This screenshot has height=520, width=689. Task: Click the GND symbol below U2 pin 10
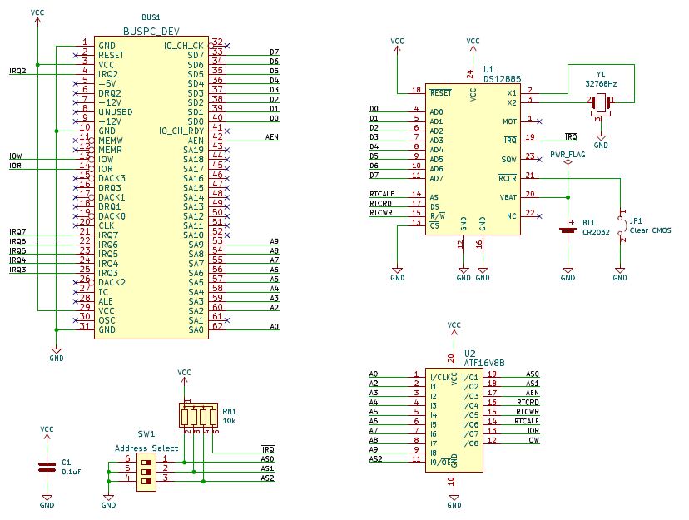pyautogui.click(x=454, y=502)
